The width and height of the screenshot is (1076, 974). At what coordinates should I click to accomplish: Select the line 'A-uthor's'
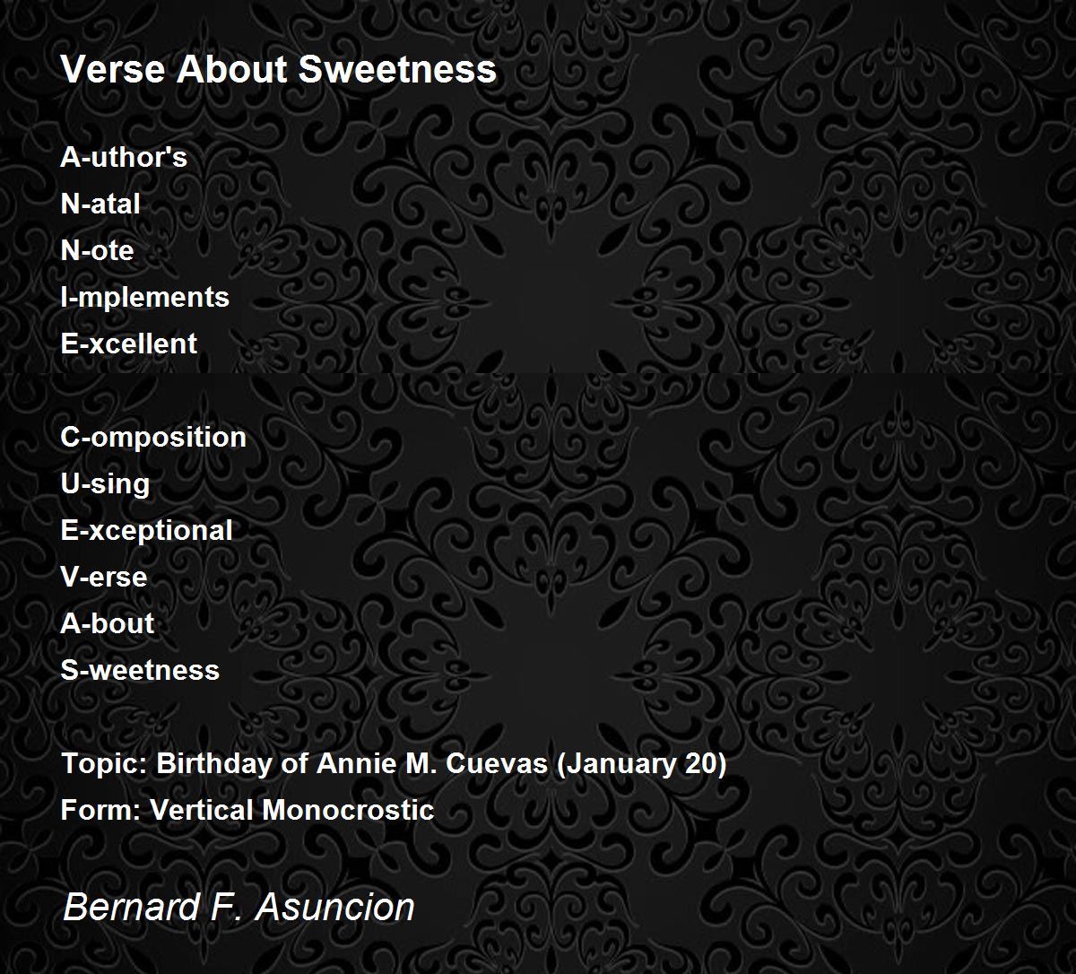coord(124,157)
